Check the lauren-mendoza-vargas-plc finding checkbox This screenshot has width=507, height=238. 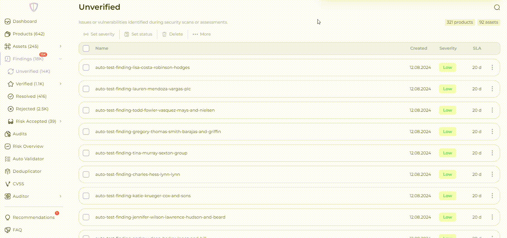tap(86, 89)
